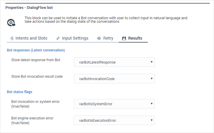Viewport: 214px width, 133px height.
Task: Expand the varBotInvocationCode dropdown
Action: [114, 79]
